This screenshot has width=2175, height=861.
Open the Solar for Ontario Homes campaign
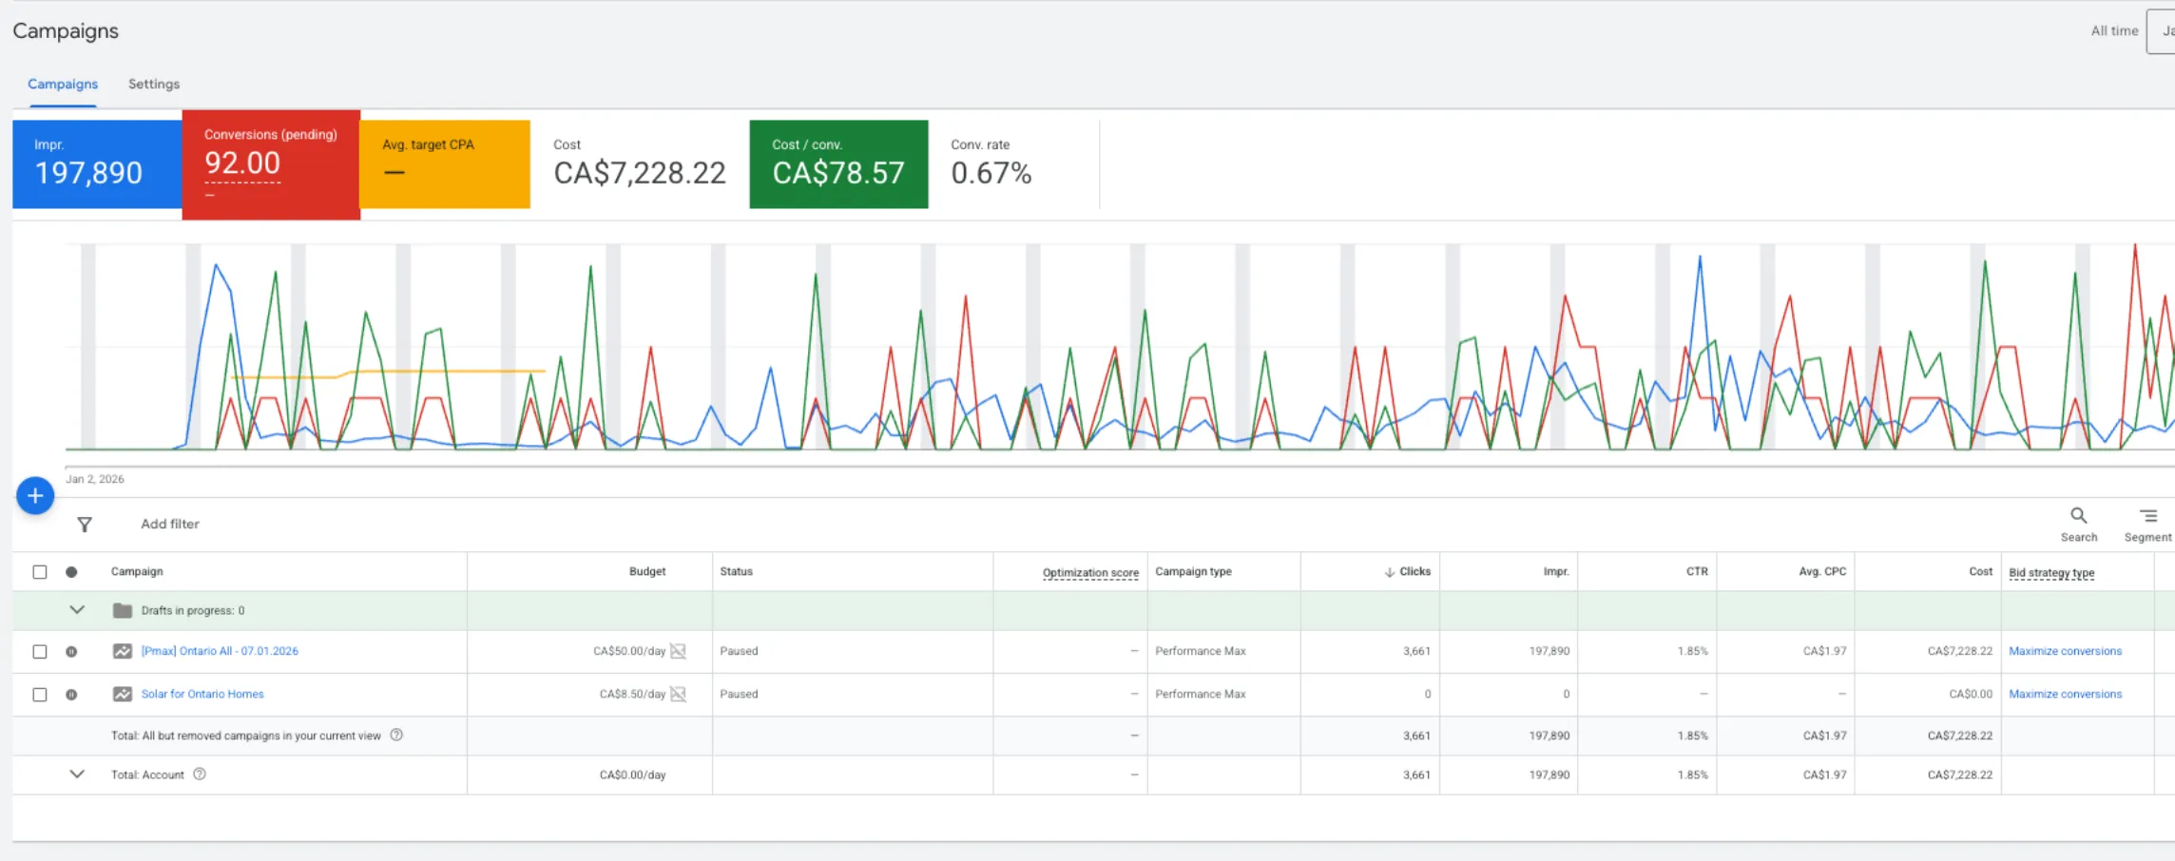coord(202,694)
